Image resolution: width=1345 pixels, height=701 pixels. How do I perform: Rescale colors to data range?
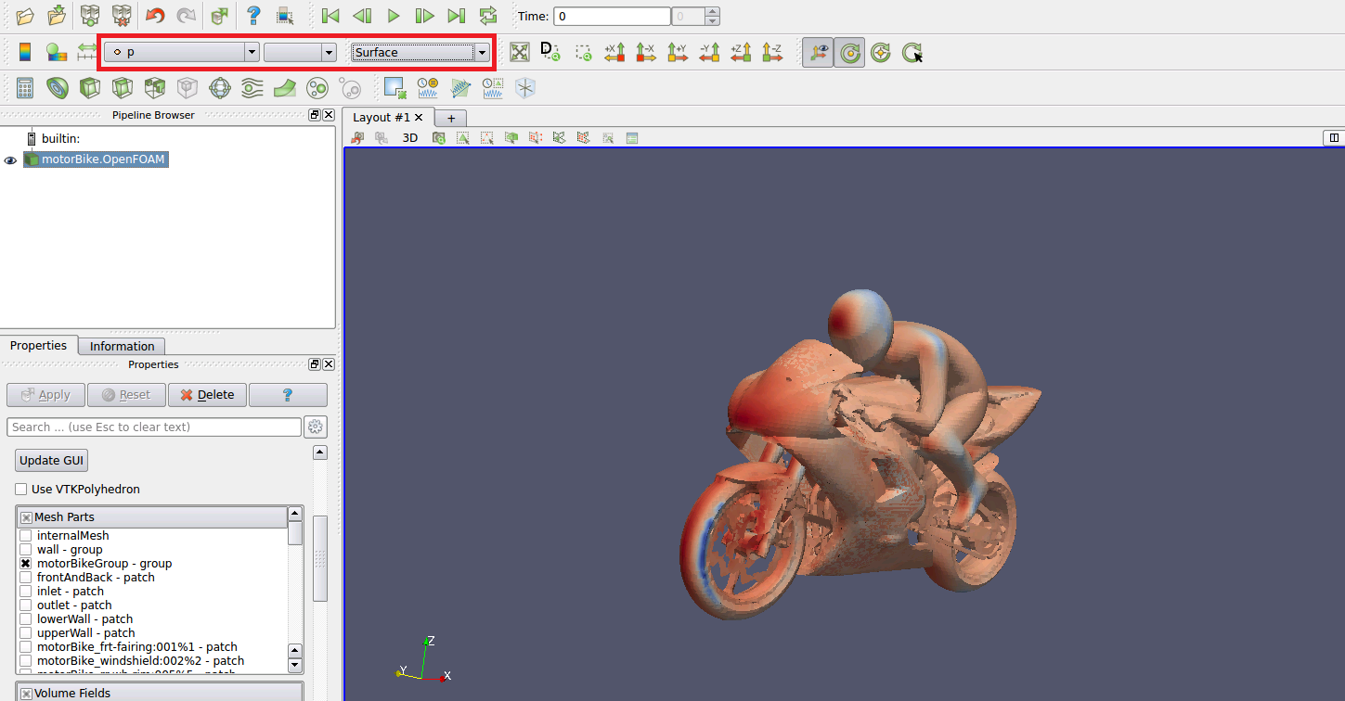pyautogui.click(x=87, y=53)
